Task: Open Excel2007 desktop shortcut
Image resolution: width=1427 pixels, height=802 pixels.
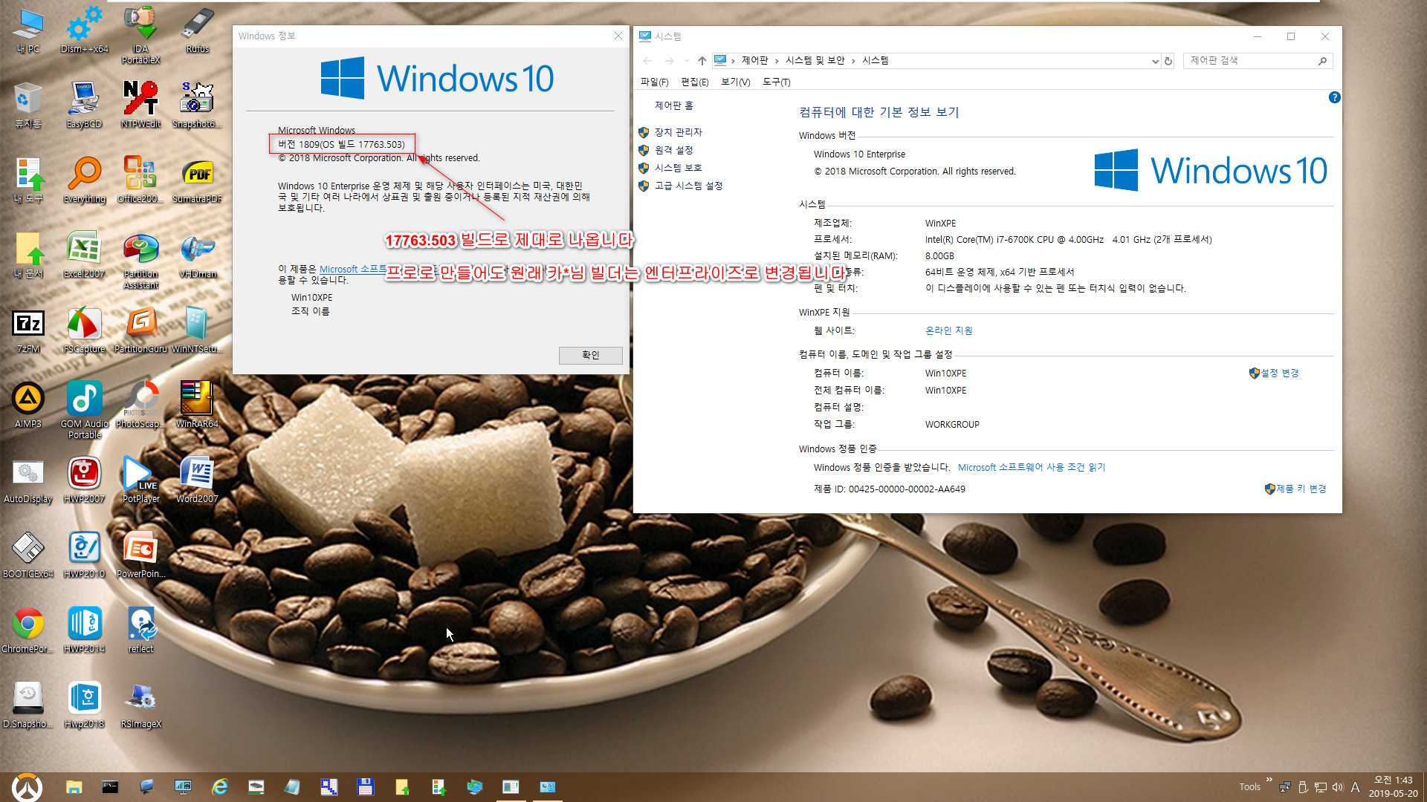Action: 84,255
